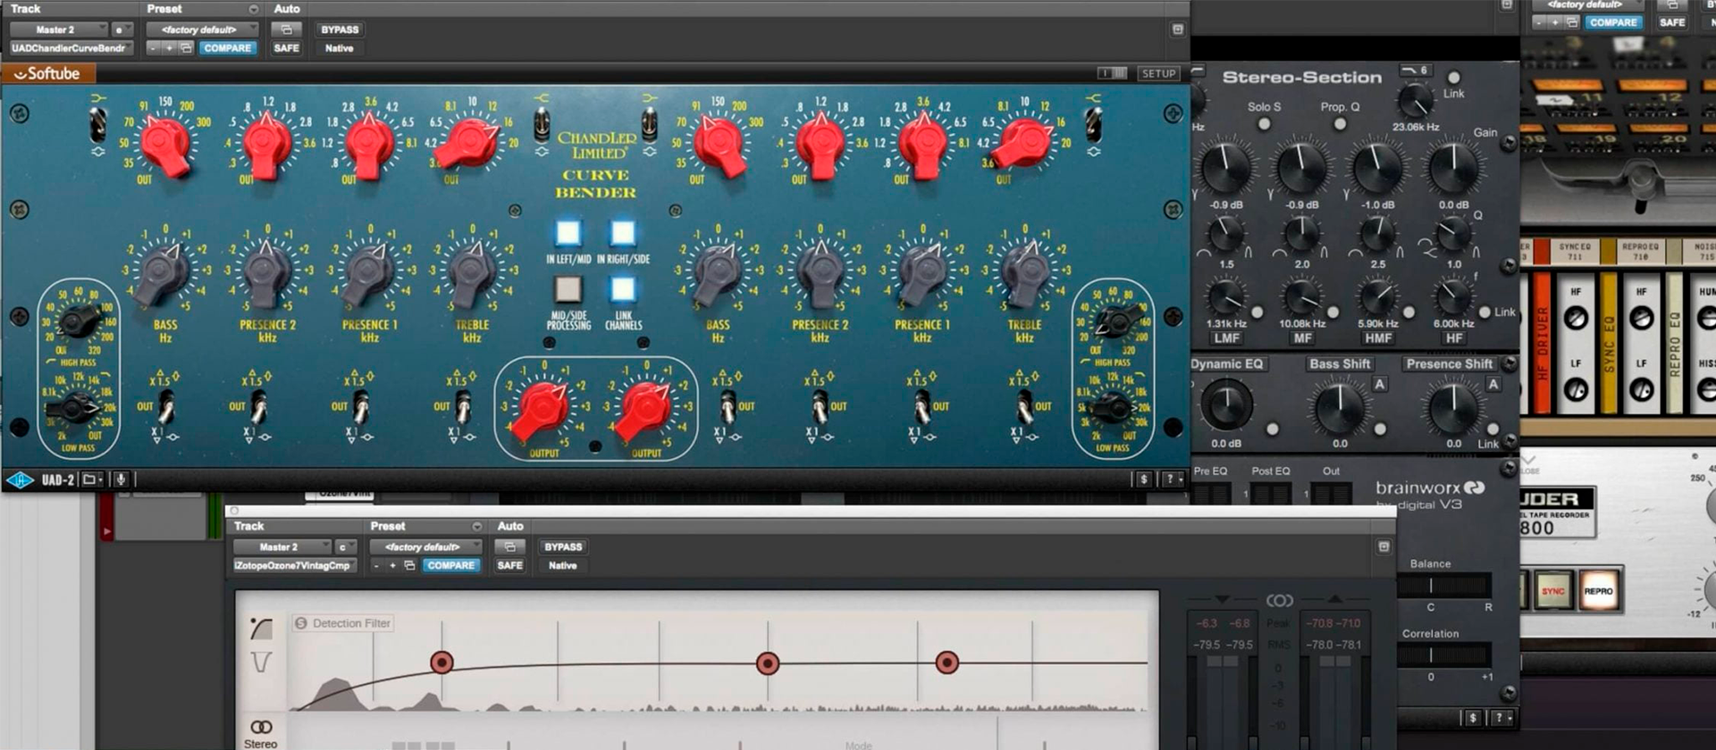The height and width of the screenshot is (750, 1716).
Task: Open the UAD-2 question mark help menu
Action: [x=1172, y=479]
